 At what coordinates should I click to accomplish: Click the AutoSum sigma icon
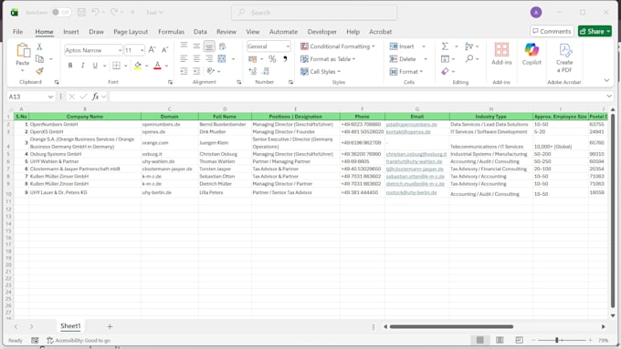click(x=445, y=46)
